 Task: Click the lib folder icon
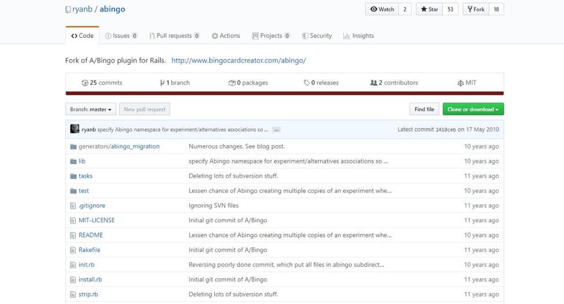pyautogui.click(x=74, y=161)
